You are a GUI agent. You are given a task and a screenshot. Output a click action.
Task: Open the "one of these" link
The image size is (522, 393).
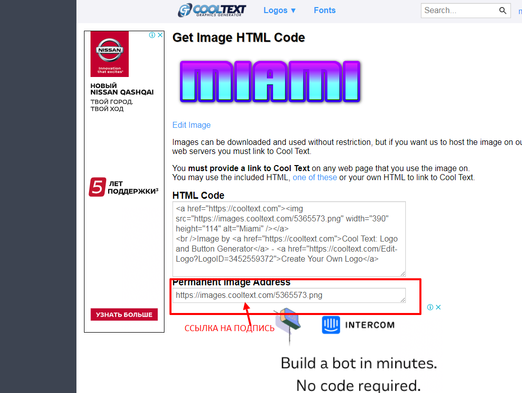point(315,177)
